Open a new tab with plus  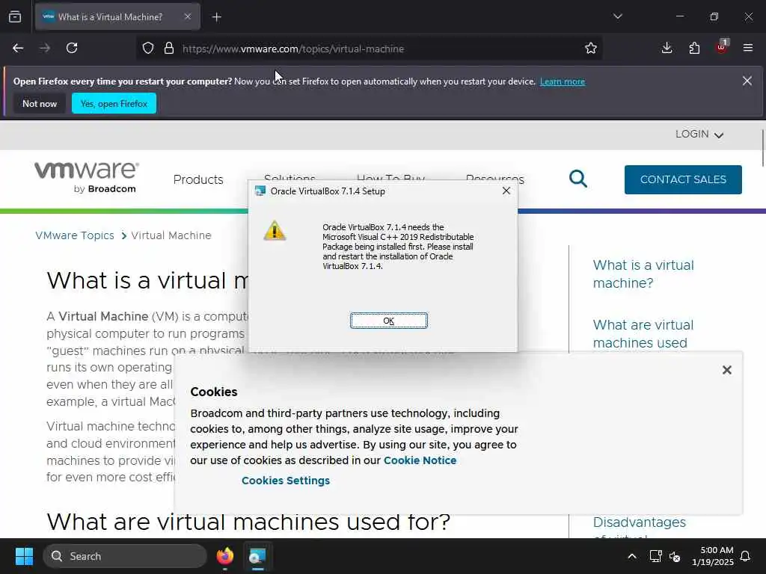[x=217, y=17]
